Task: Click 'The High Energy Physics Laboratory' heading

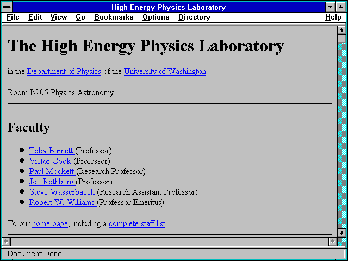Action: 146,46
